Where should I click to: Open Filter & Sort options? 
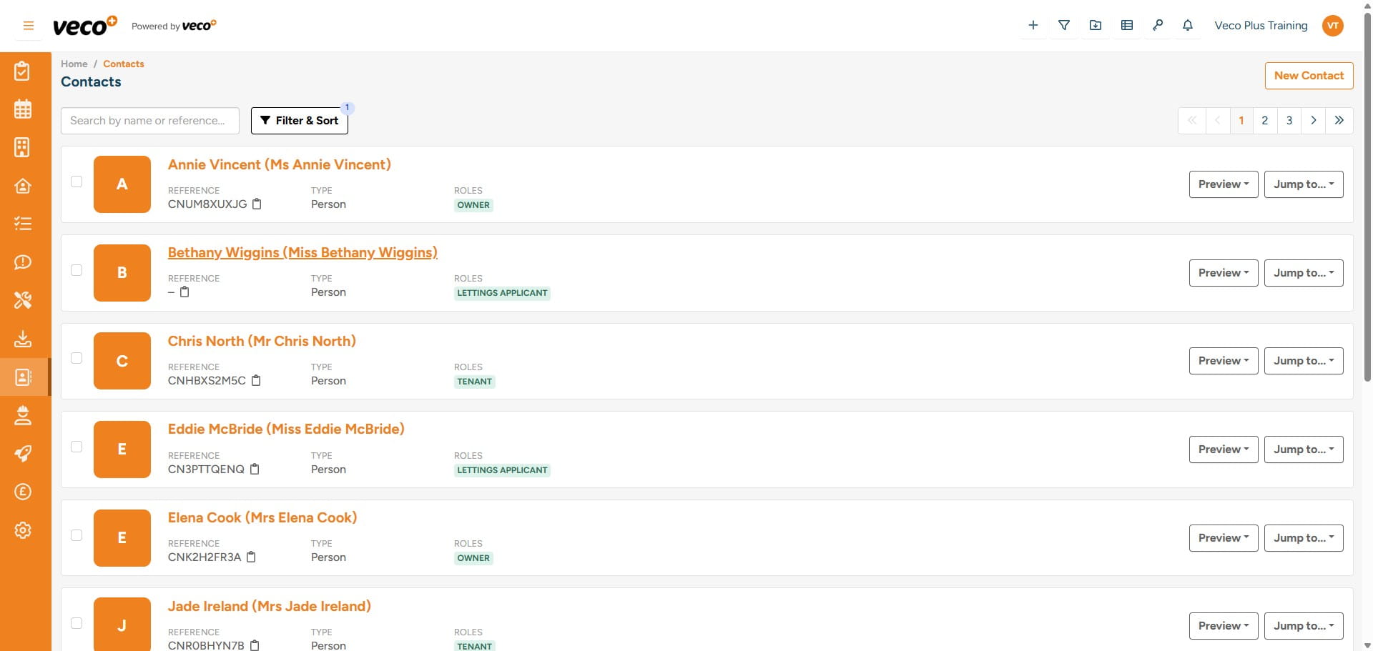click(300, 121)
